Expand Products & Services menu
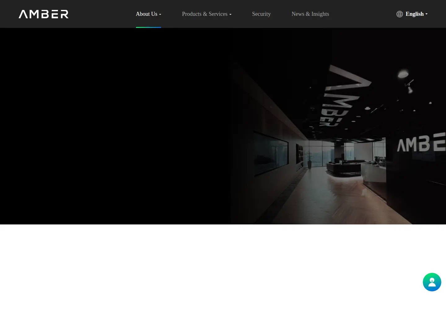 (207, 14)
